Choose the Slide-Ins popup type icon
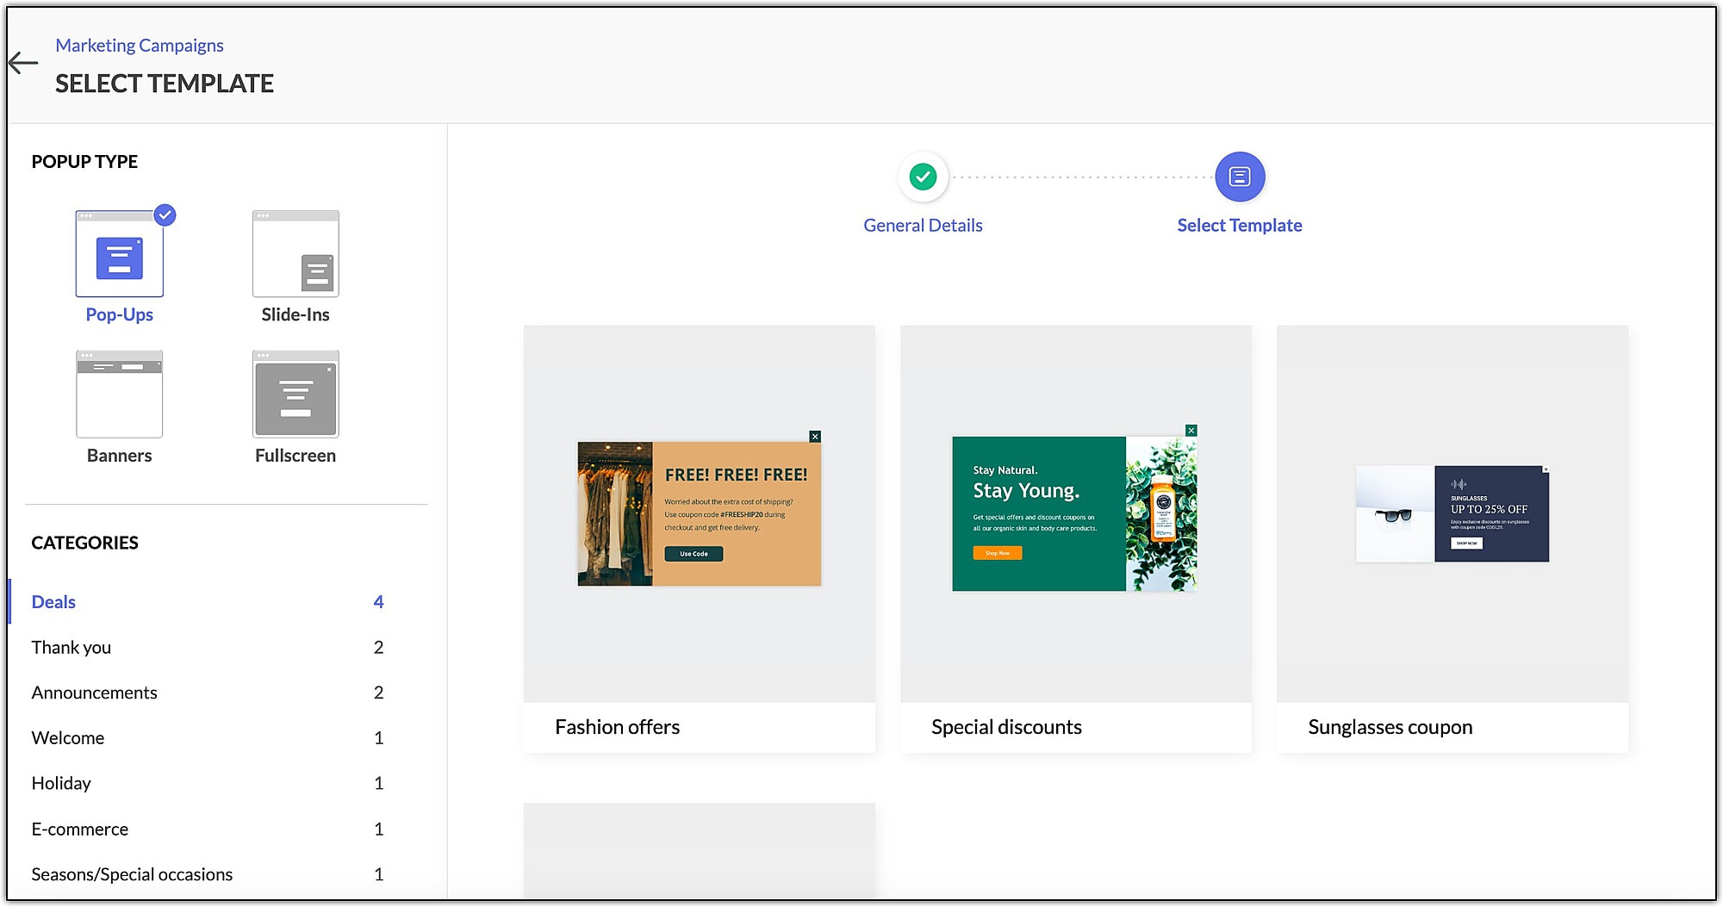This screenshot has height=907, width=1723. (295, 254)
